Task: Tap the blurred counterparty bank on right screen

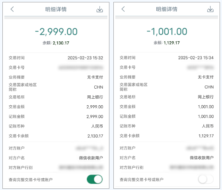Action: (191, 167)
